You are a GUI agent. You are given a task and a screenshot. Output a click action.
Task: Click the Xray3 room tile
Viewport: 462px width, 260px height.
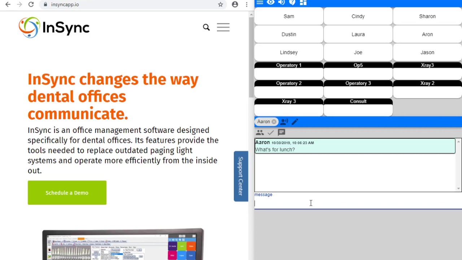pyautogui.click(x=427, y=71)
